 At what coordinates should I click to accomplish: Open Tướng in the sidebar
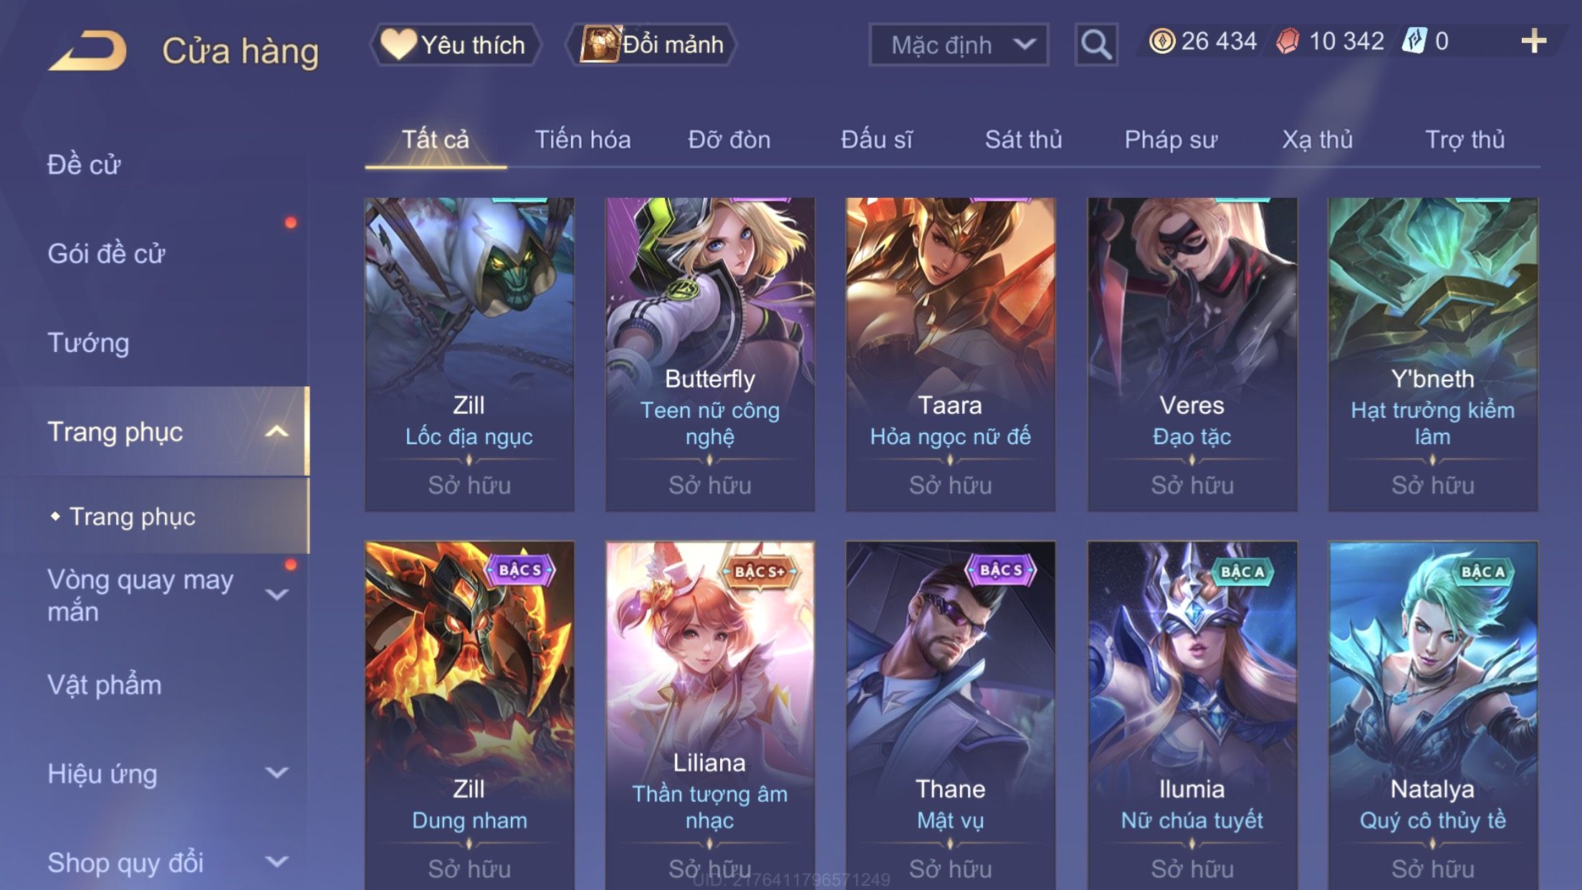[88, 343]
